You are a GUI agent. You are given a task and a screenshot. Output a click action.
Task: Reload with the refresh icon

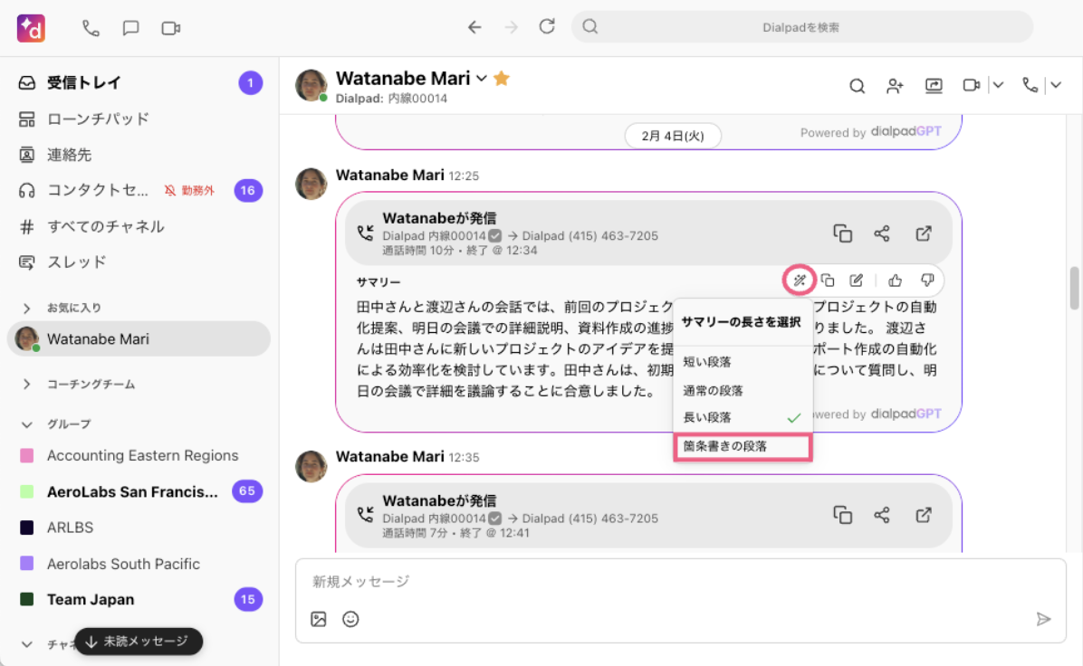[547, 27]
